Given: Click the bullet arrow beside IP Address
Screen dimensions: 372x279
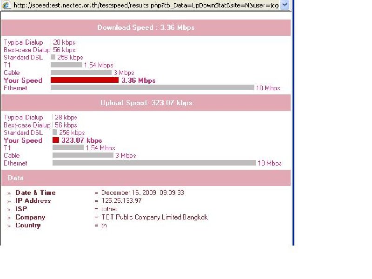Looking at the screenshot, I should 9,201.
